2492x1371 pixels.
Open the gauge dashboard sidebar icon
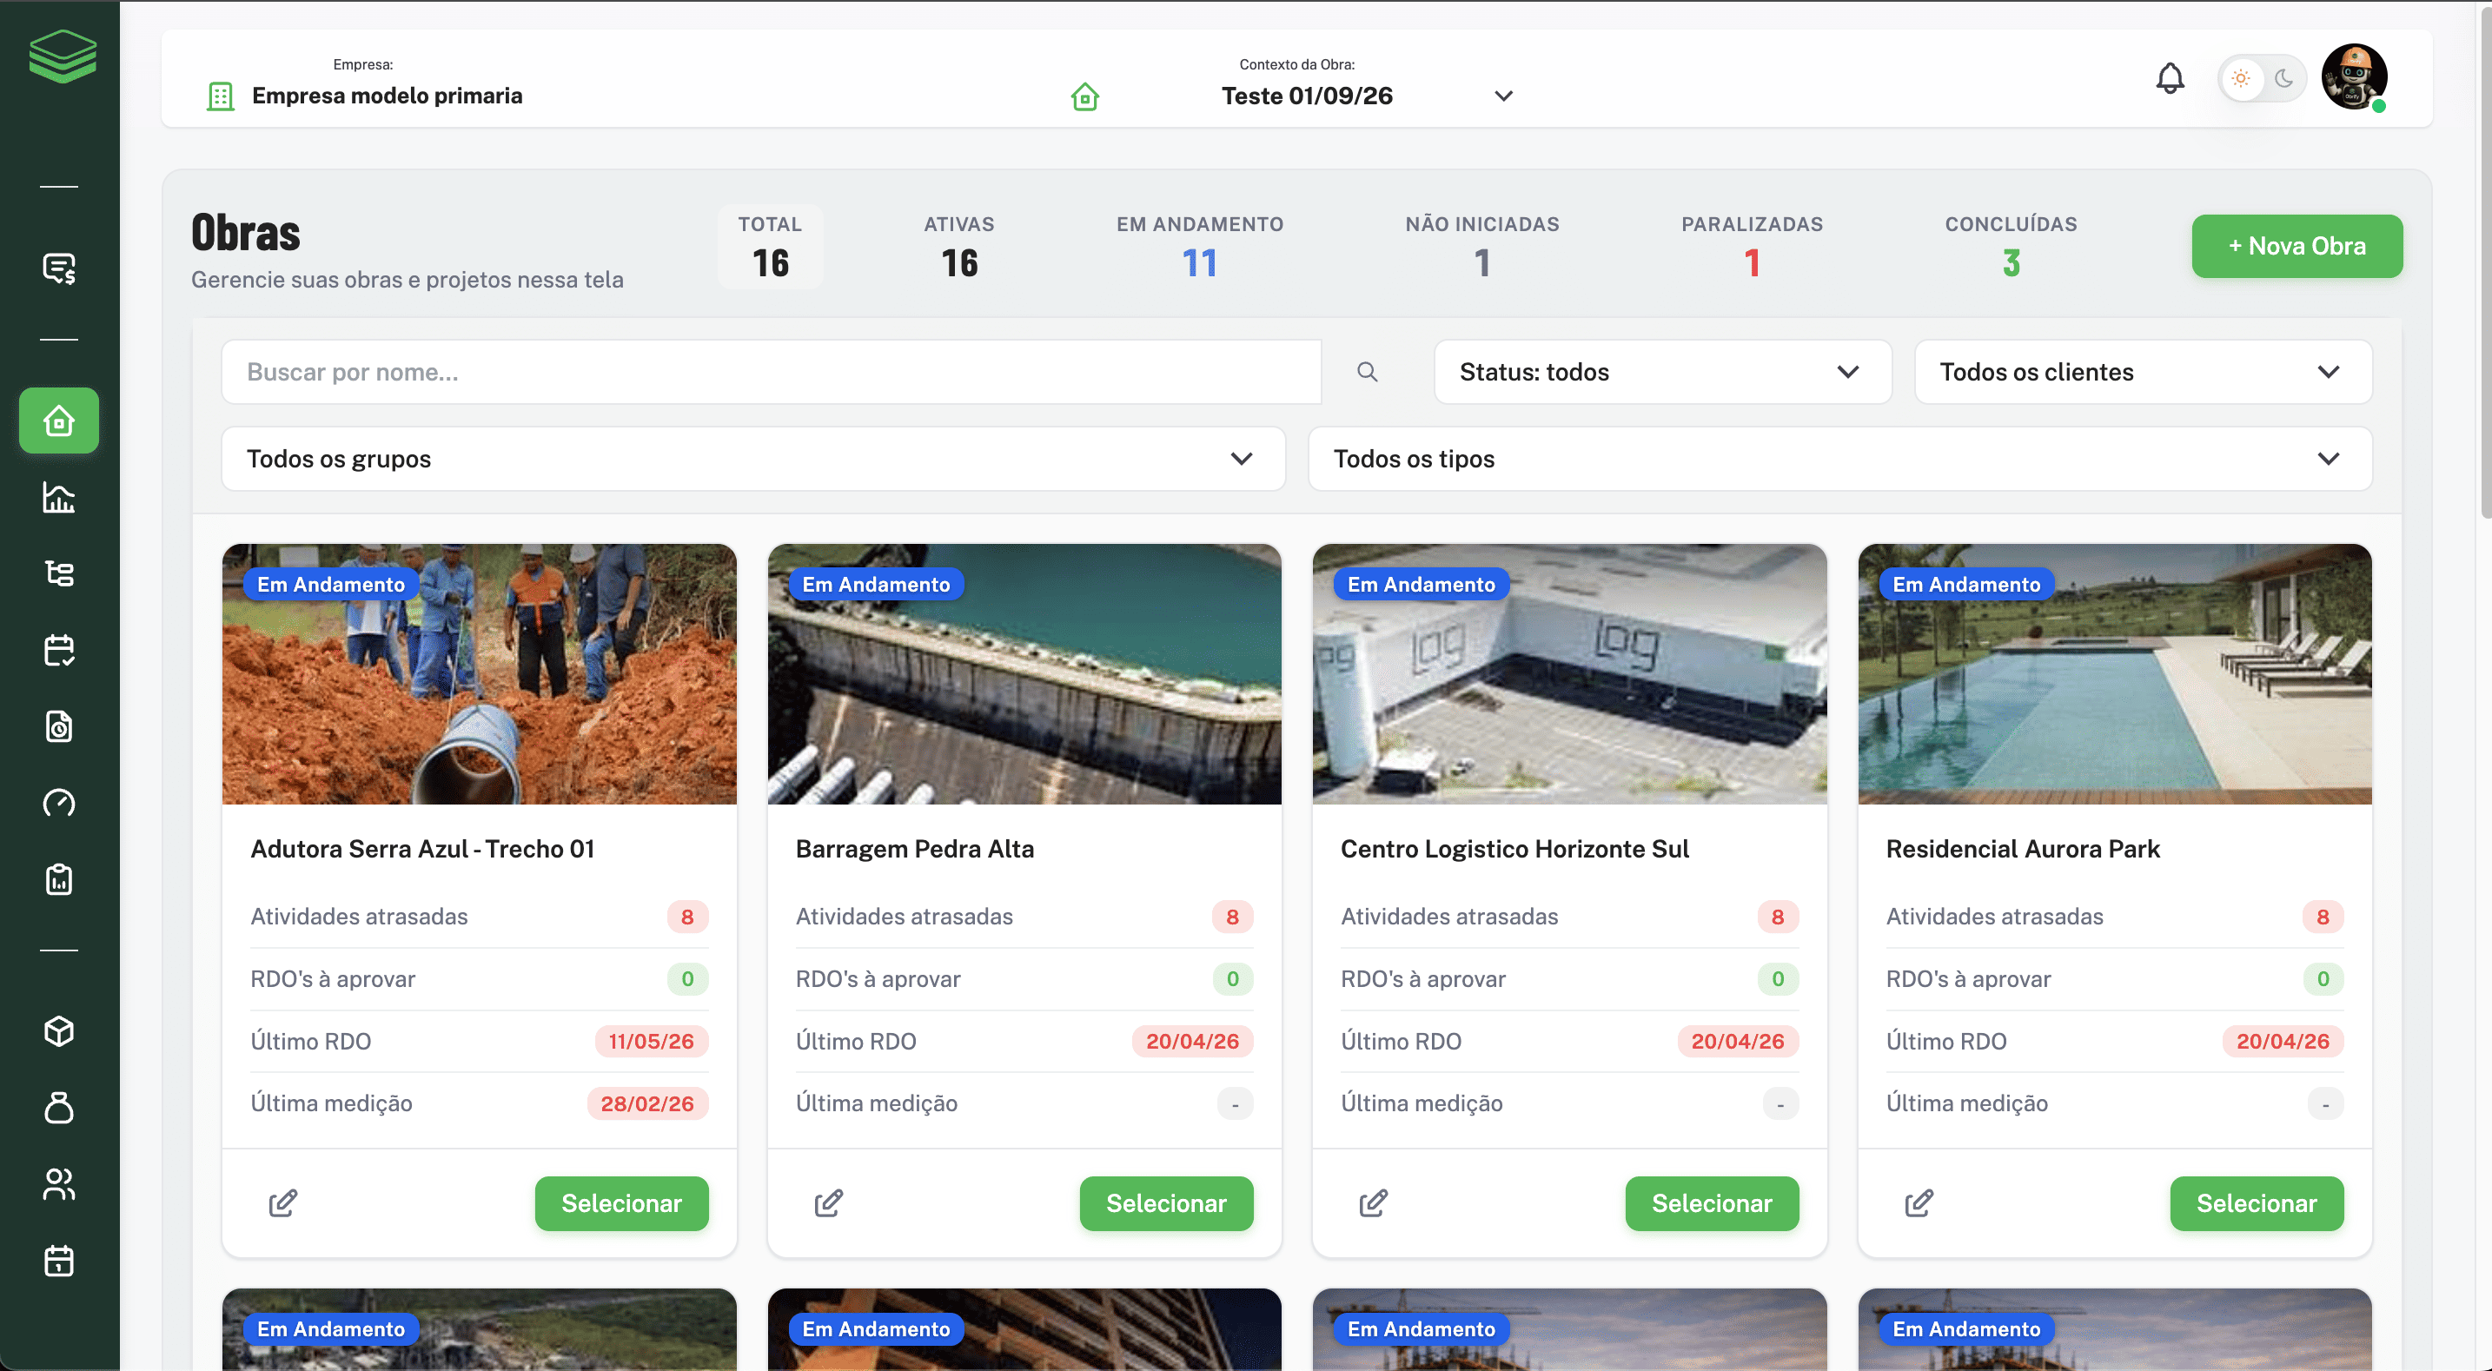59,803
